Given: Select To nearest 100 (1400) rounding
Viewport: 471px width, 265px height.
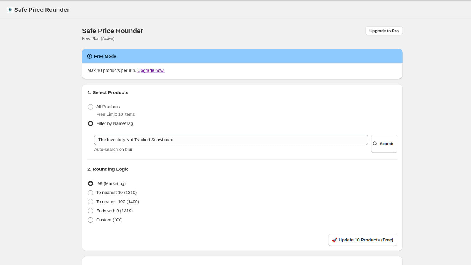Looking at the screenshot, I should pyautogui.click(x=90, y=202).
